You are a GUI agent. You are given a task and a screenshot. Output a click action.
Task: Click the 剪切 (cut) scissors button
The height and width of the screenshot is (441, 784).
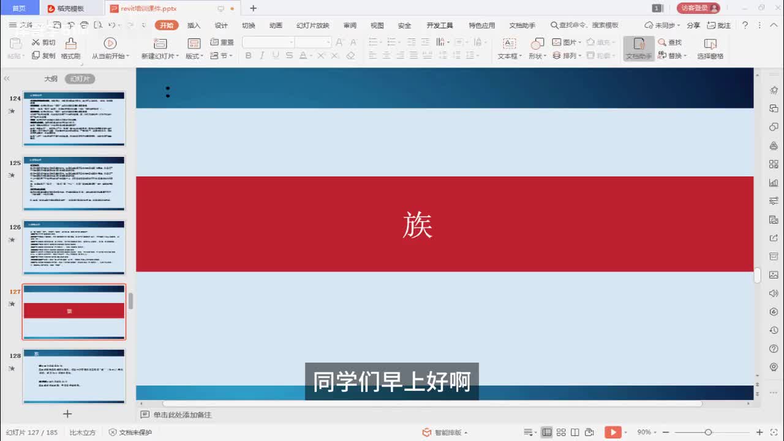[x=43, y=42]
